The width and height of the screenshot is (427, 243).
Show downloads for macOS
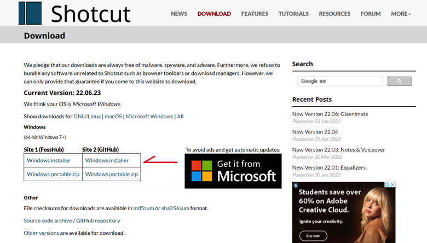click(x=113, y=117)
